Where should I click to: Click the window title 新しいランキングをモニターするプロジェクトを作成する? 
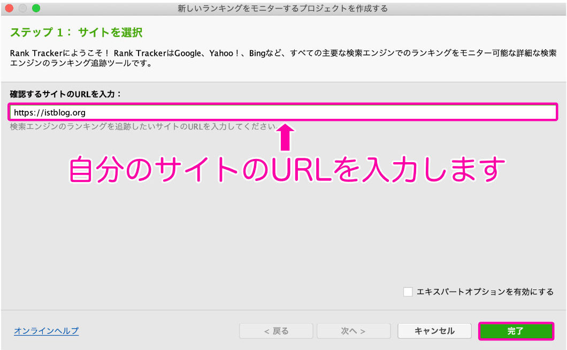pos(283,8)
